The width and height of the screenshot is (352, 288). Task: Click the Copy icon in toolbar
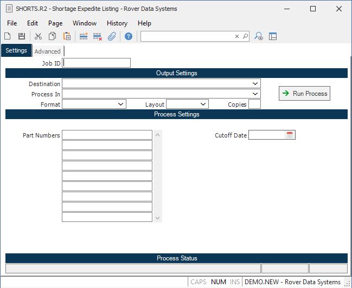point(53,36)
